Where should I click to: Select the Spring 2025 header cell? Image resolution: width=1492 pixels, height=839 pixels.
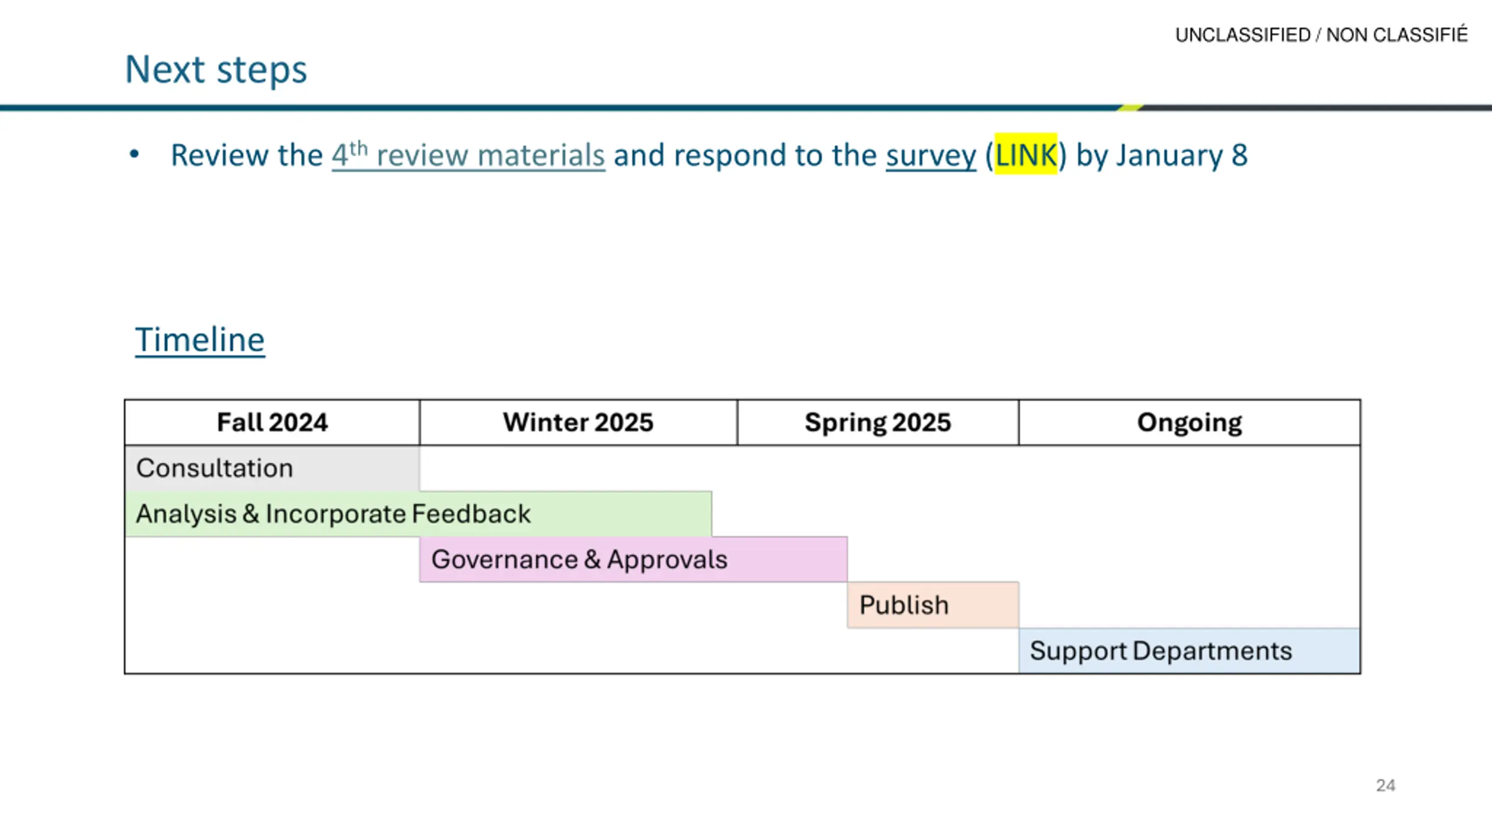pos(878,422)
